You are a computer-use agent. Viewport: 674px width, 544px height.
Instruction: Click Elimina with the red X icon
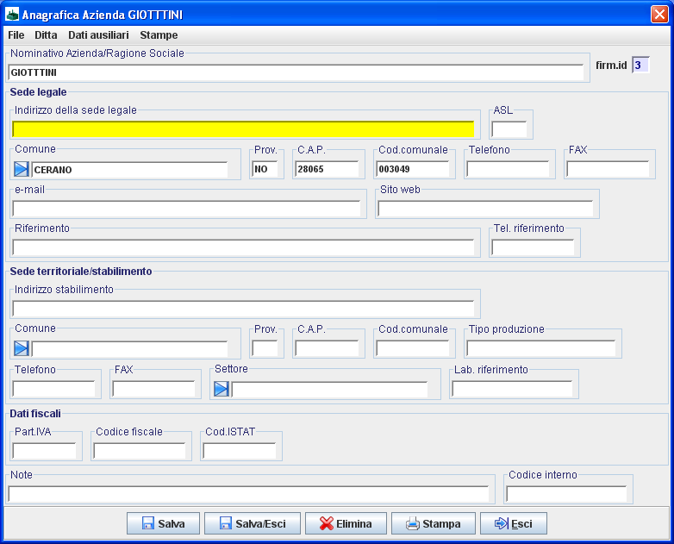click(x=346, y=523)
